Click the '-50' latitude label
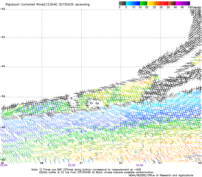The height and width of the screenshot is (177, 202). [x=2, y=160]
